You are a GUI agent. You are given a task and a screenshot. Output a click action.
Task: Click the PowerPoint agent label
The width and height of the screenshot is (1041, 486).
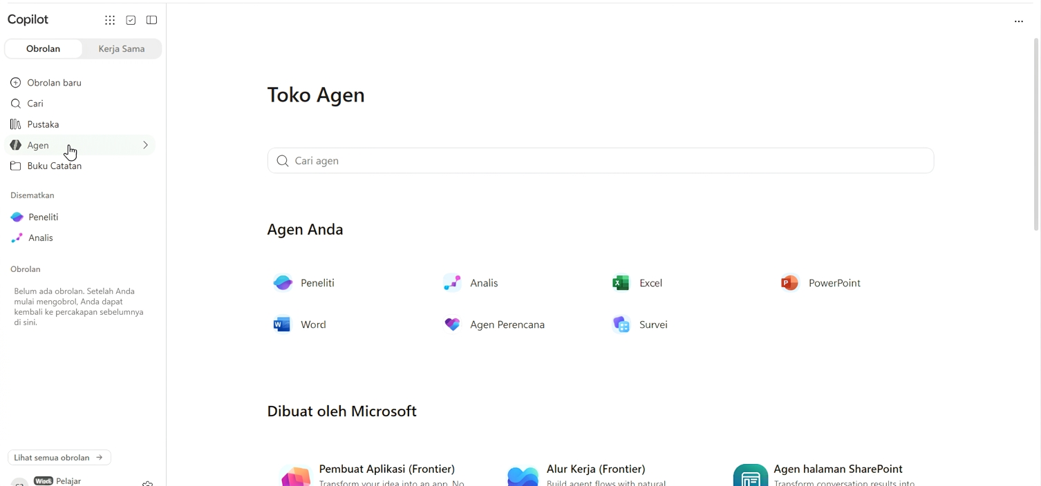click(834, 283)
